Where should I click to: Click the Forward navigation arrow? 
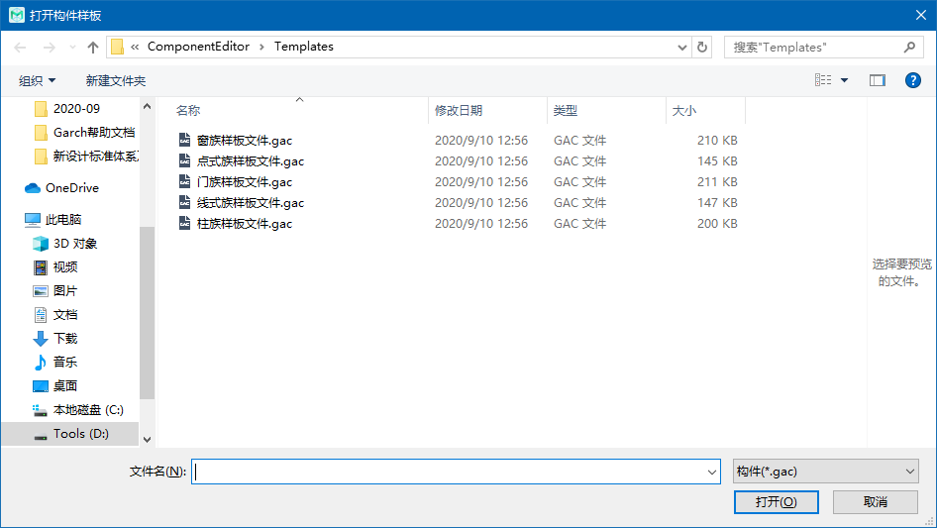tap(50, 48)
